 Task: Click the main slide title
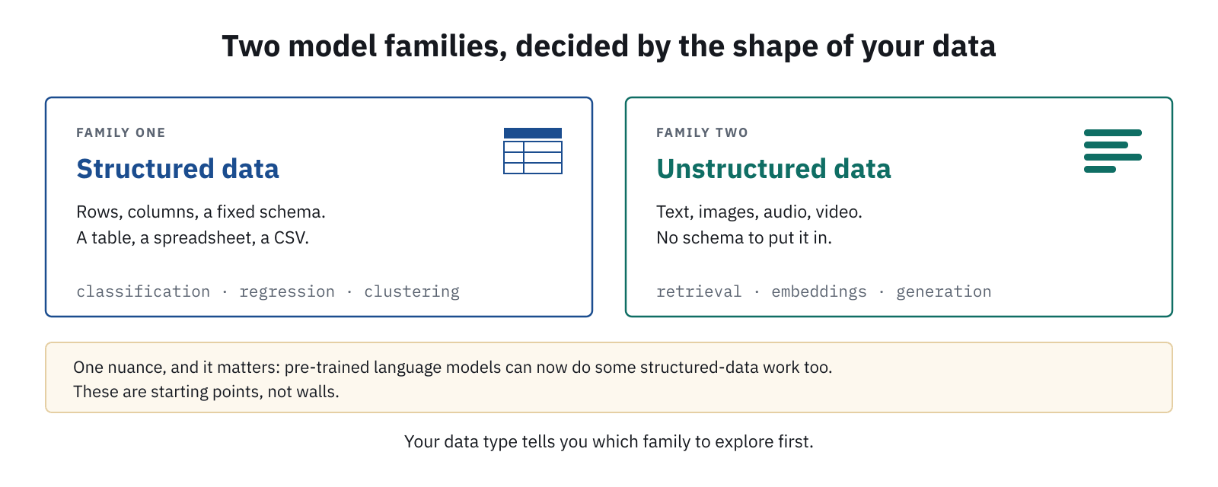click(609, 46)
